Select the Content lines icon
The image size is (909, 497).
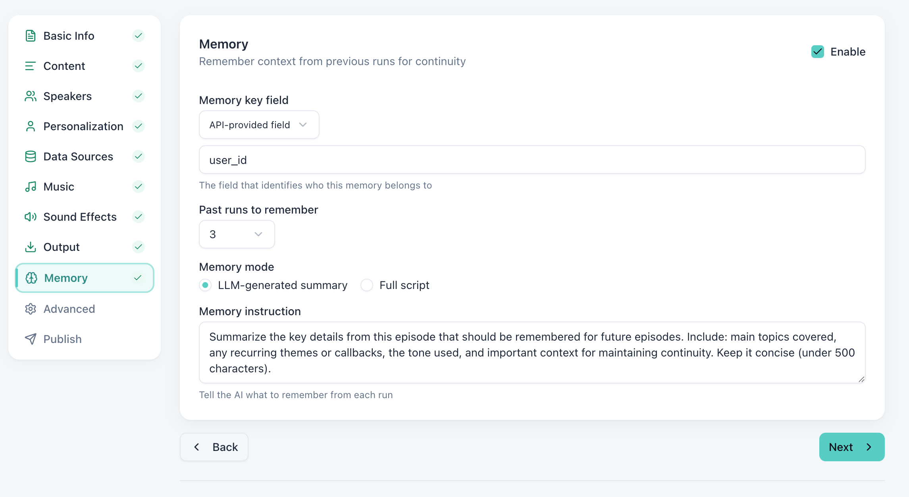click(x=30, y=65)
